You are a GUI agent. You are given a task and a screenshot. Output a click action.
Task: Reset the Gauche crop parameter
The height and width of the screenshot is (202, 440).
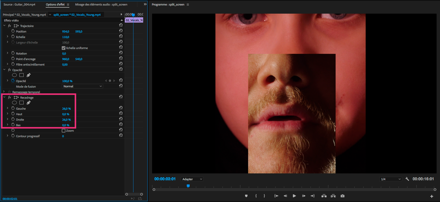point(121,108)
